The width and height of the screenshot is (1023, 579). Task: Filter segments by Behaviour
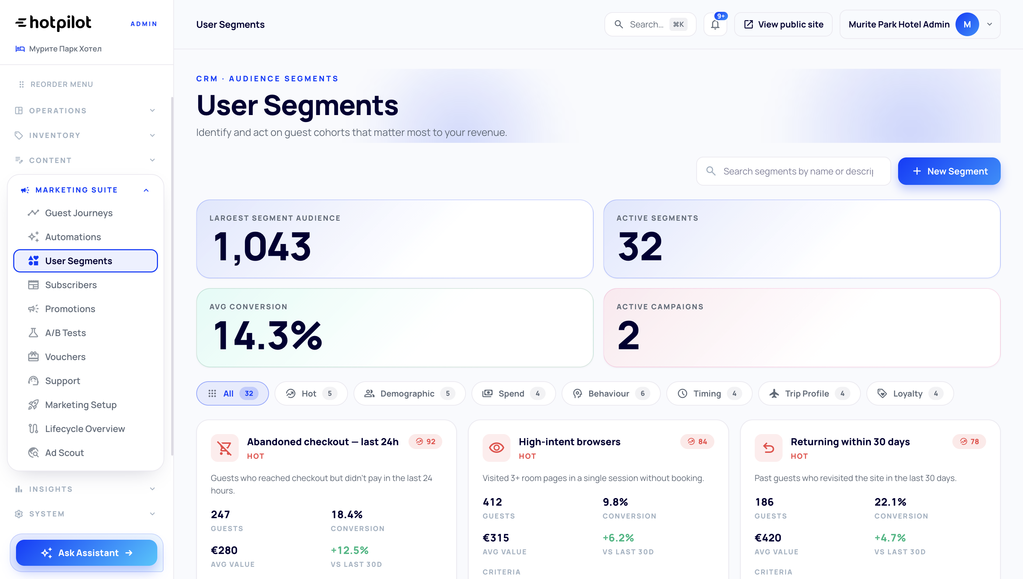[x=611, y=393]
